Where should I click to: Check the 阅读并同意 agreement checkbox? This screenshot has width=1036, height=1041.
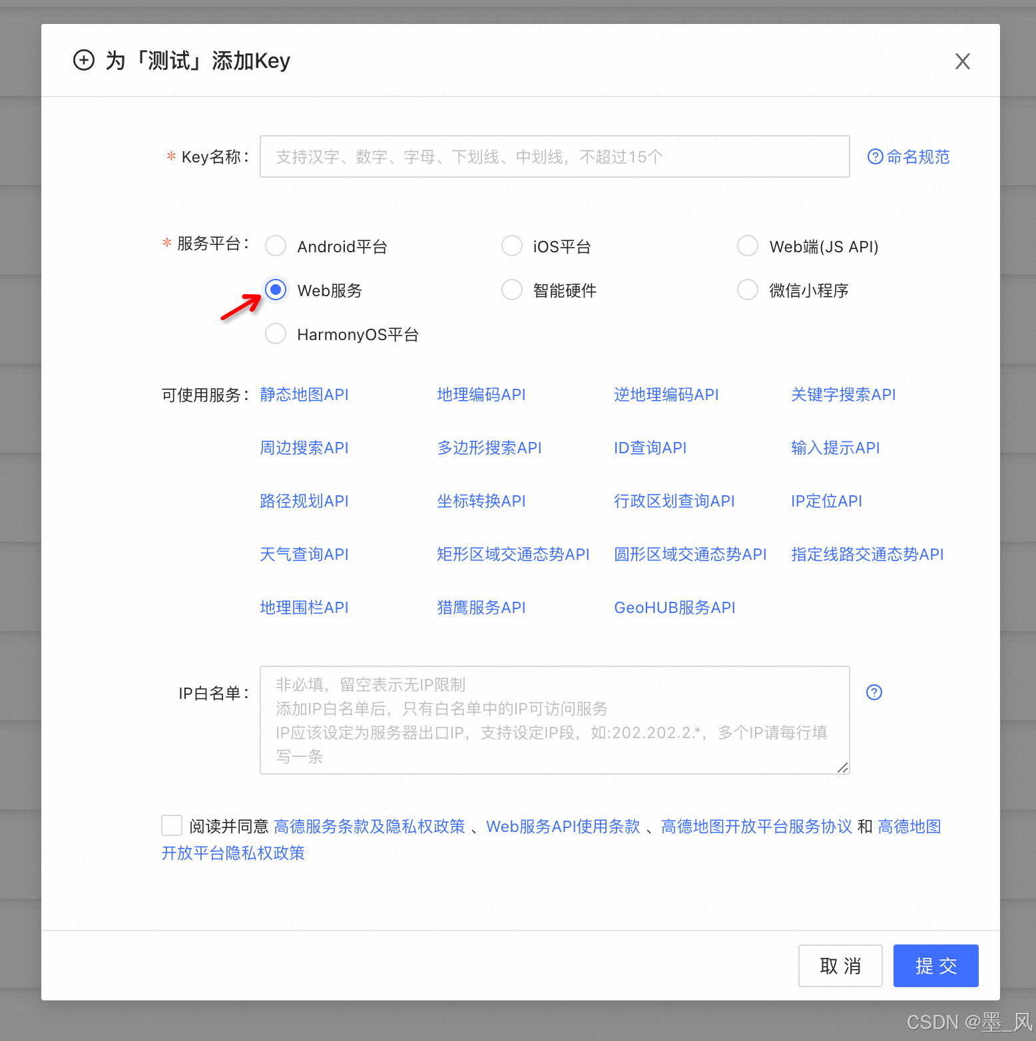(171, 825)
